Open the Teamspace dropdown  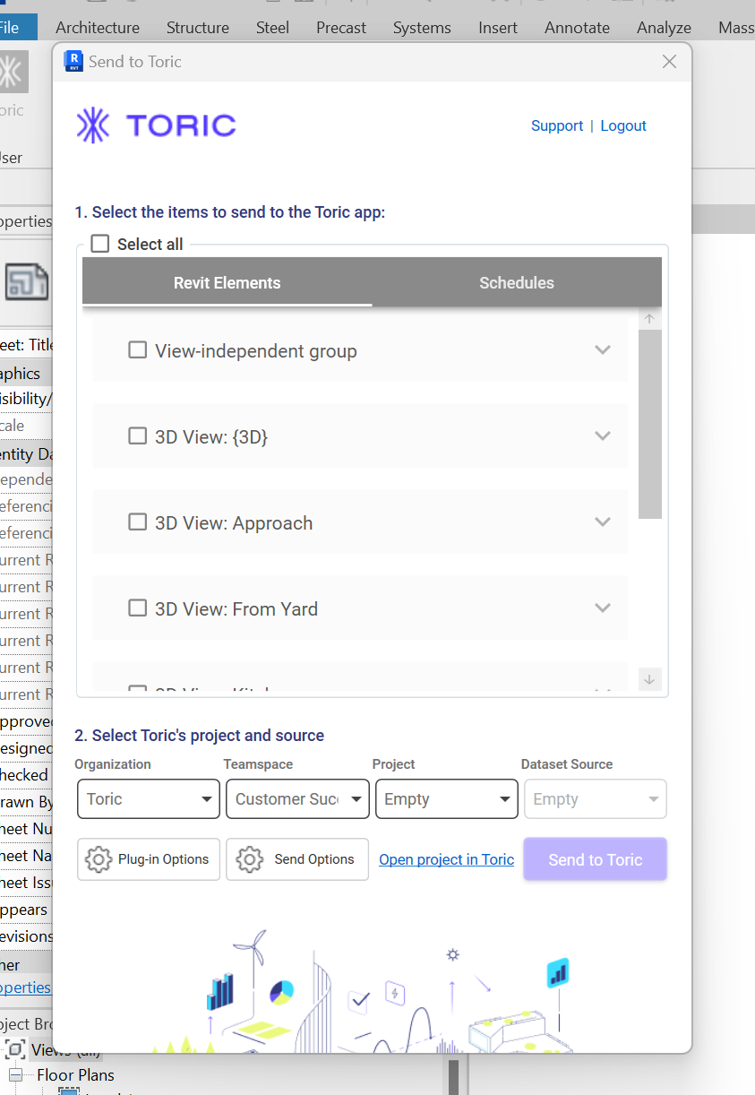(x=297, y=799)
